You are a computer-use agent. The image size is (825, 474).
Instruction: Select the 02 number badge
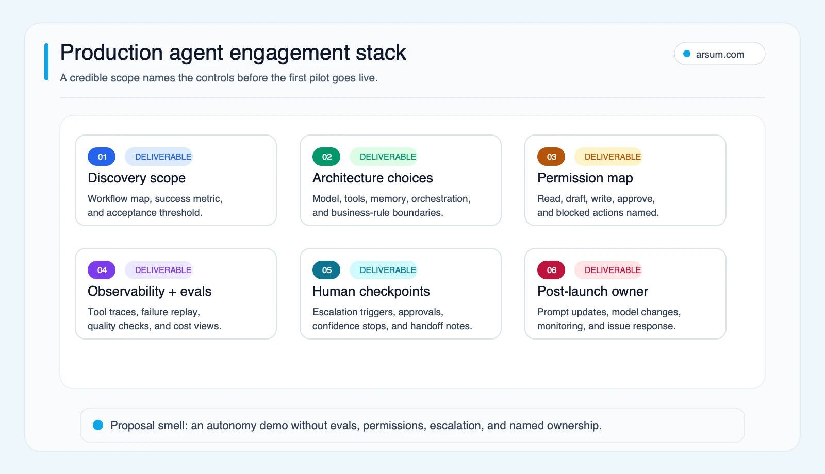pos(326,157)
